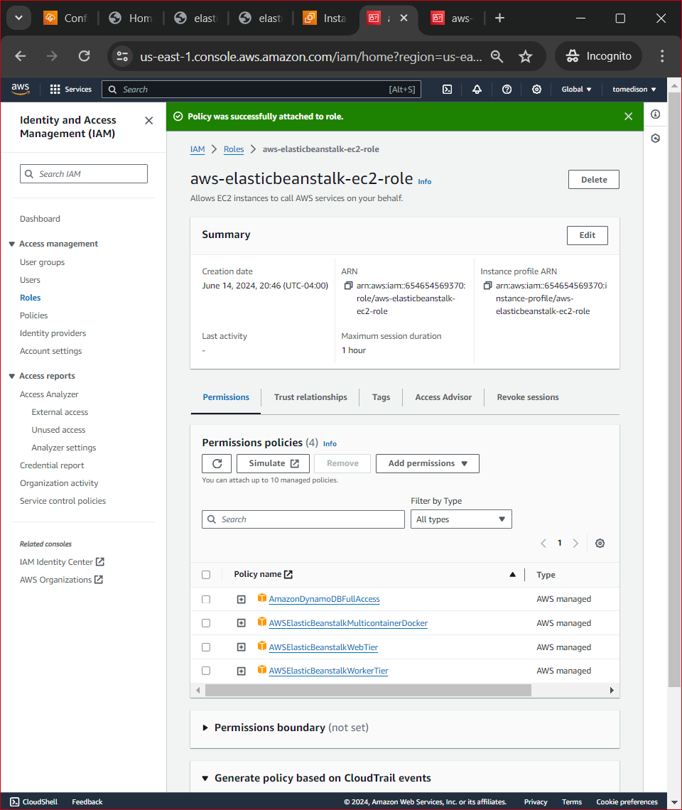
Task: Open Chrome three-dot menu
Action: click(662, 56)
